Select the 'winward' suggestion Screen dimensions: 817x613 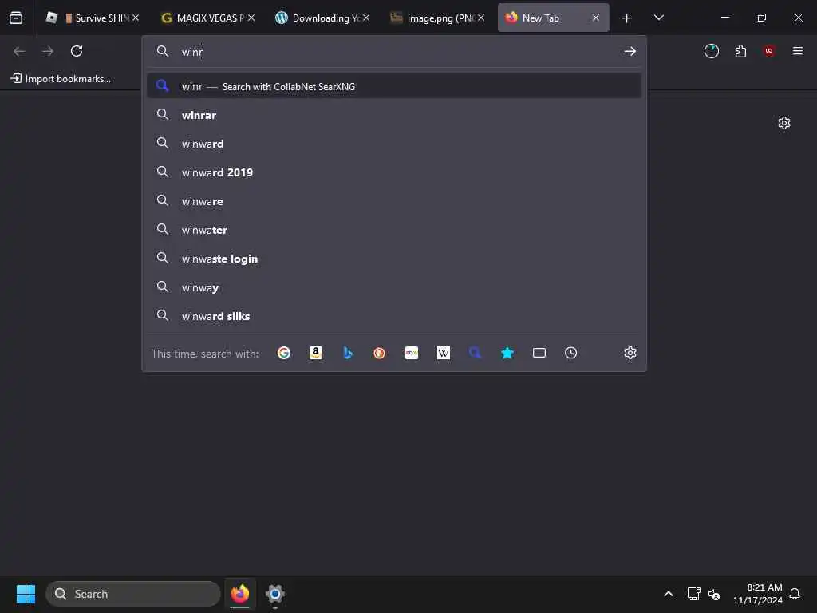pyautogui.click(x=394, y=144)
